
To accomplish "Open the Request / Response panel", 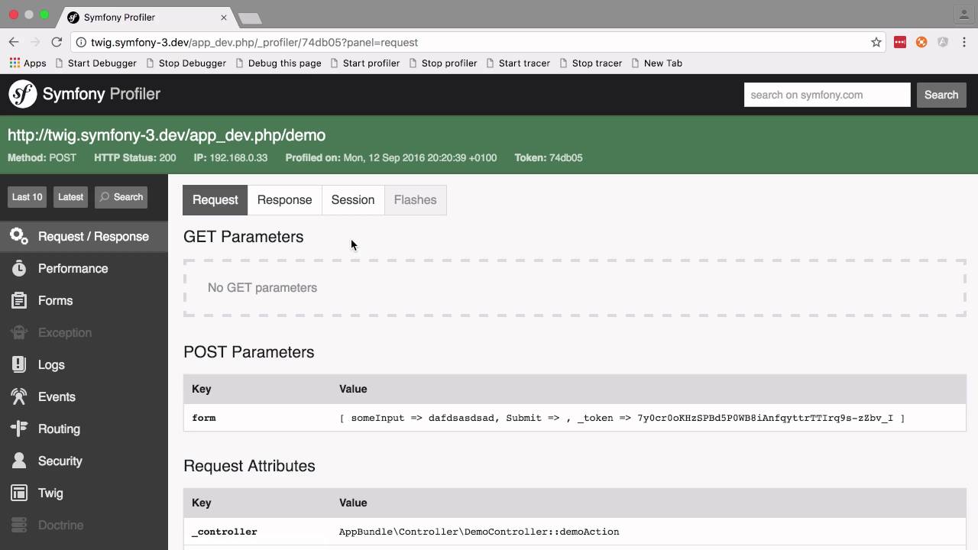I will 84,236.
